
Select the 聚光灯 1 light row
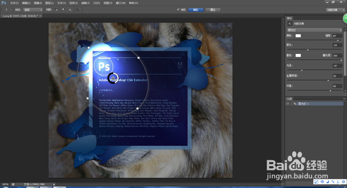click(x=314, y=104)
